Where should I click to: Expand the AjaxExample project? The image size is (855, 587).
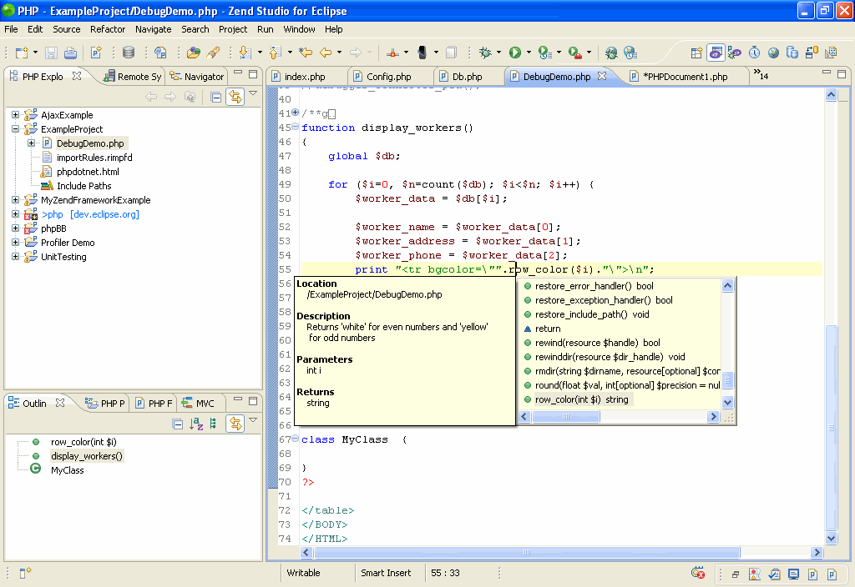15,115
